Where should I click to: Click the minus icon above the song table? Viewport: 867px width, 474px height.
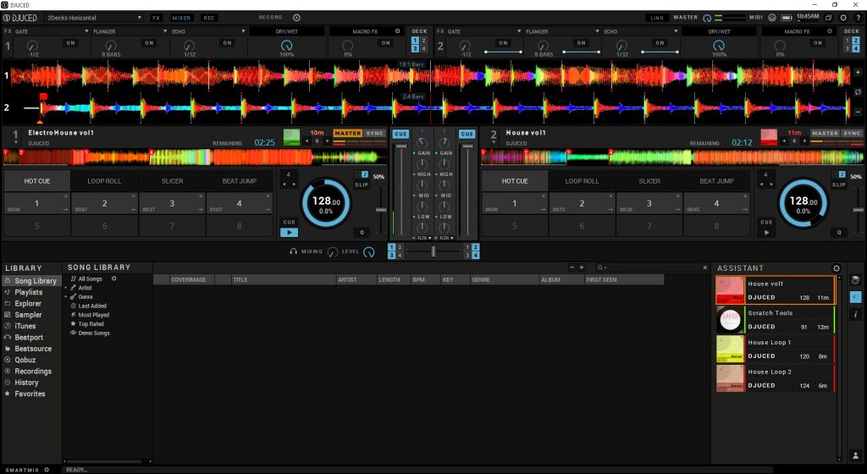click(x=572, y=267)
